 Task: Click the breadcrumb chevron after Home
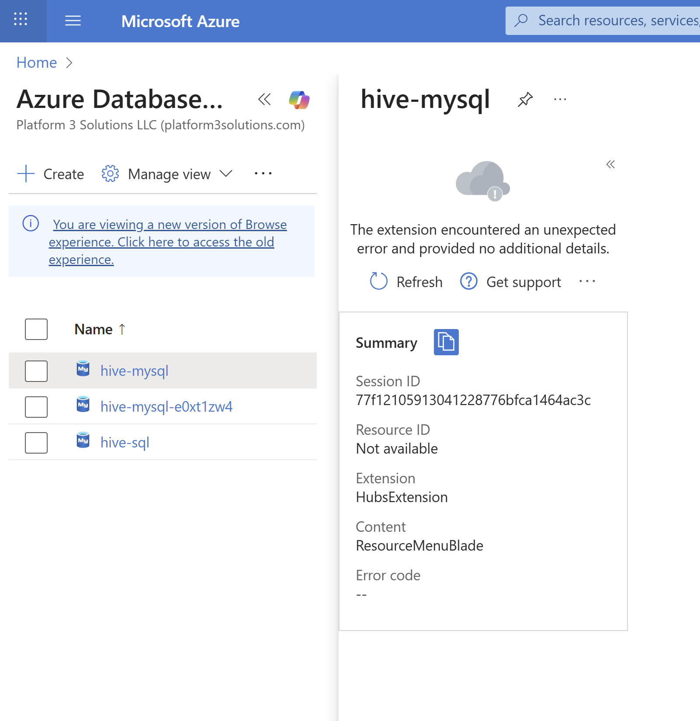pyautogui.click(x=69, y=63)
